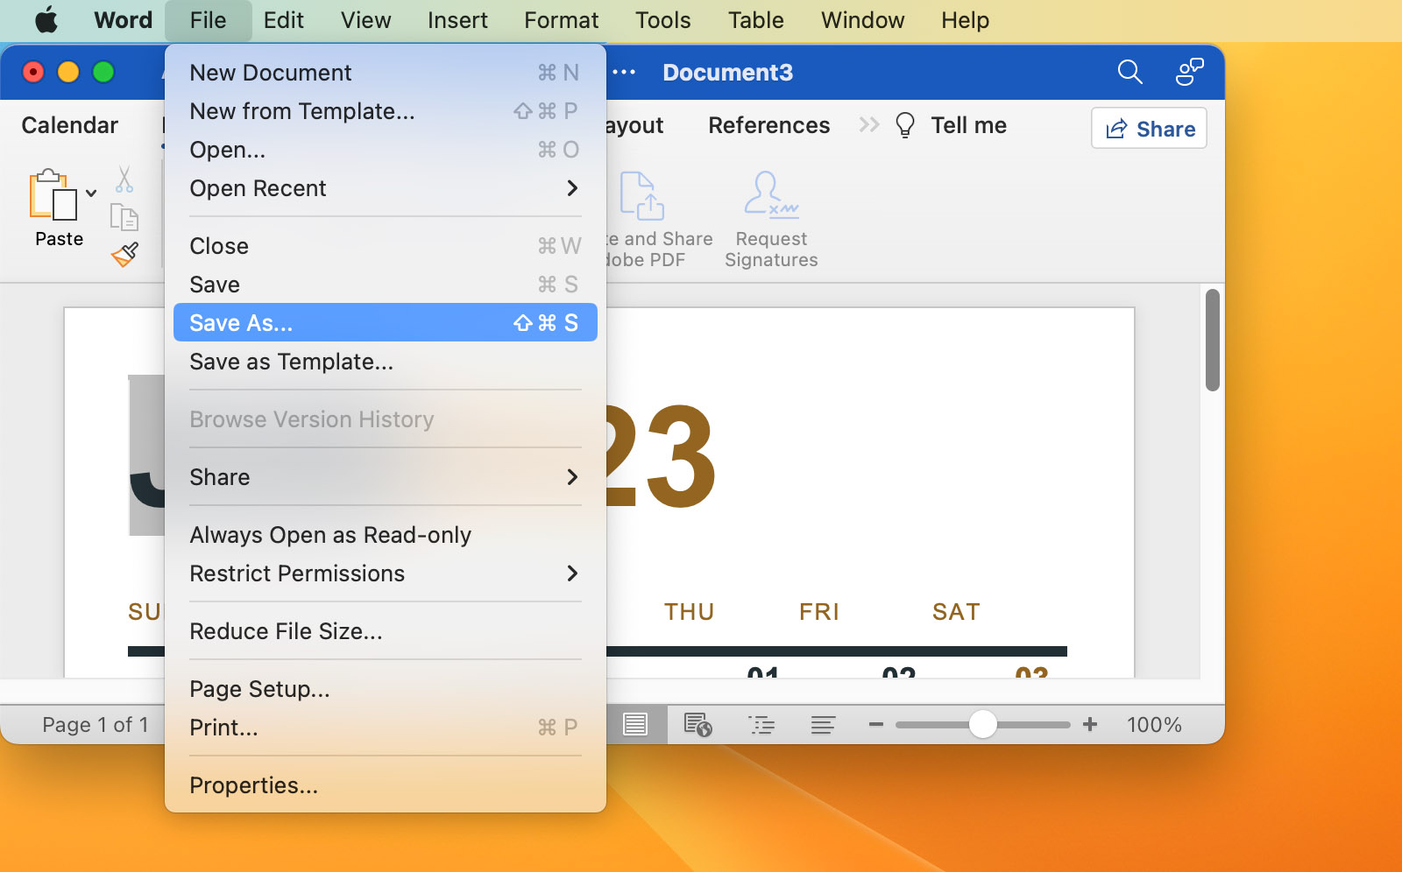Click the zoom slider handle

pos(983,724)
